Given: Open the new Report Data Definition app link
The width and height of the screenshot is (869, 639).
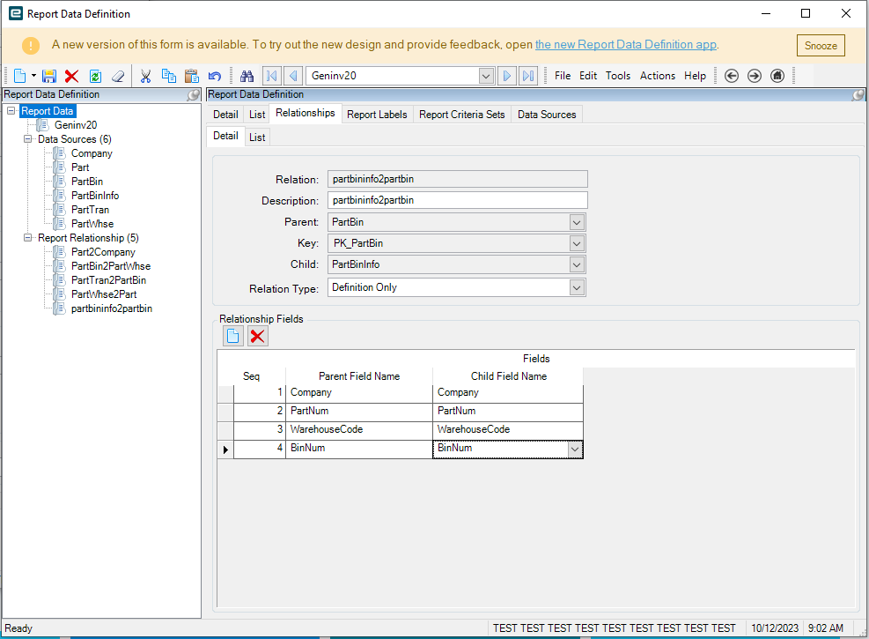Looking at the screenshot, I should point(625,45).
